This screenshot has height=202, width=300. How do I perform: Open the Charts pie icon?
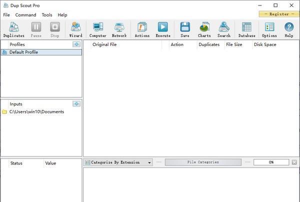pyautogui.click(x=204, y=29)
